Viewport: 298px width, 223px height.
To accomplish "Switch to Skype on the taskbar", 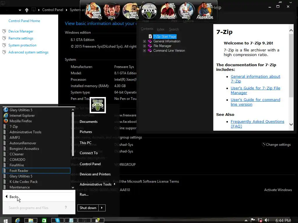I will (58, 220).
